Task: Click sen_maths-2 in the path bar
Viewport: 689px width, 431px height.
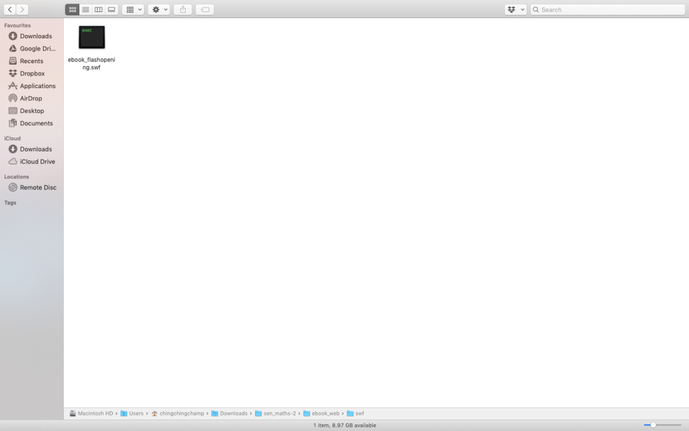Action: (279, 413)
